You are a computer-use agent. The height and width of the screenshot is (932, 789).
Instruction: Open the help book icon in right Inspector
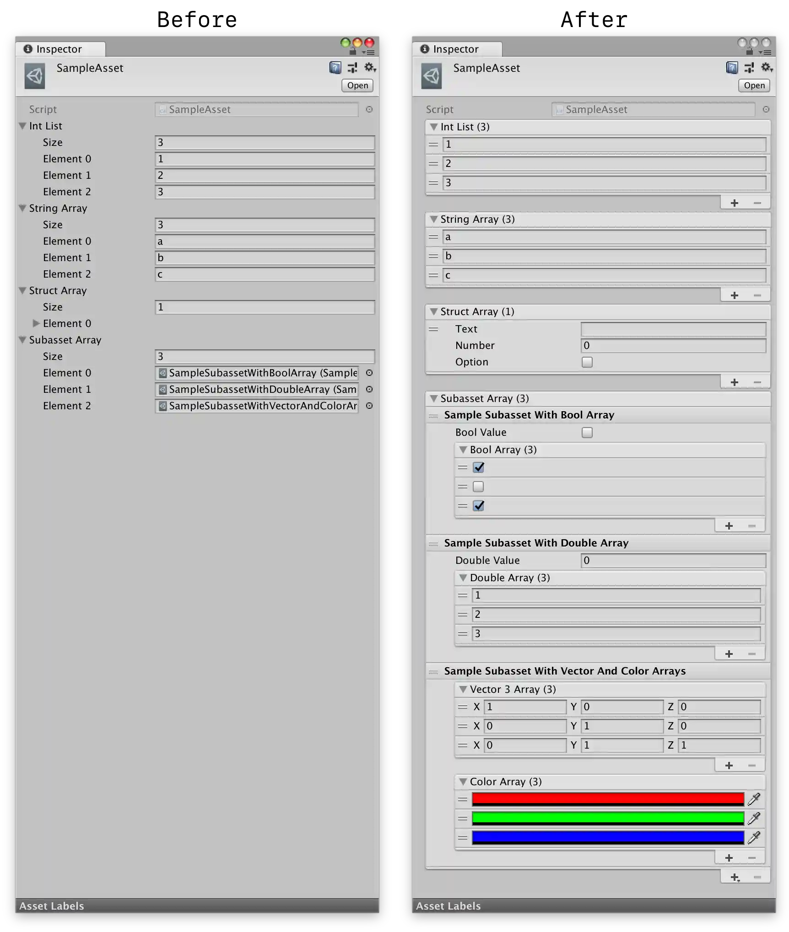(732, 68)
